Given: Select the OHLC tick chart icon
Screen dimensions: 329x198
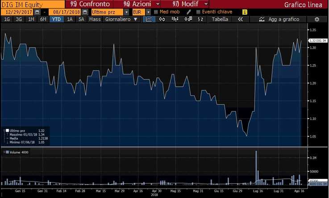Looking at the screenshot, I should coord(200,19).
